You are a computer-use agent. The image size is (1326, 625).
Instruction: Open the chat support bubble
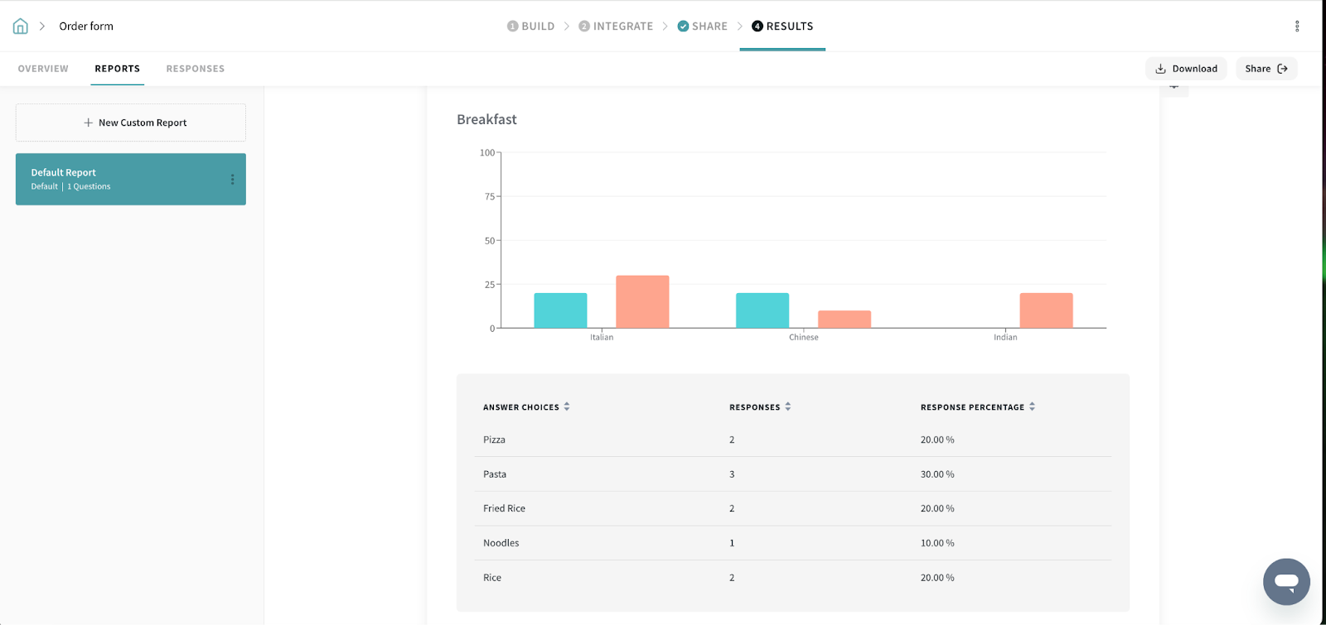point(1285,581)
